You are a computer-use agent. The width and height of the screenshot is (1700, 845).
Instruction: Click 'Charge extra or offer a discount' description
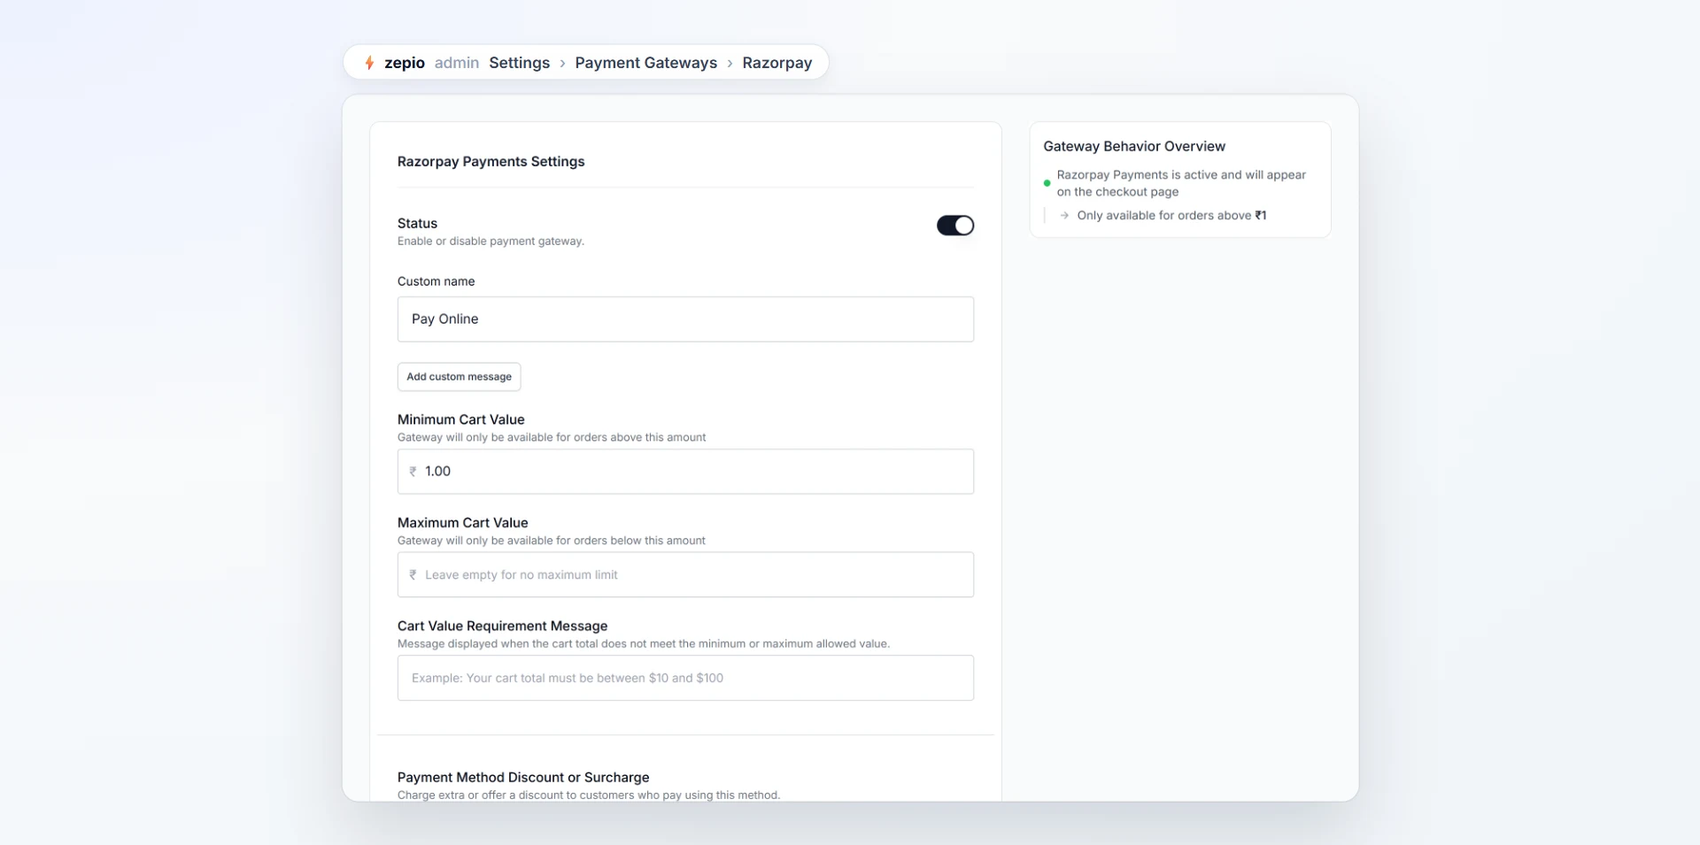(x=589, y=795)
